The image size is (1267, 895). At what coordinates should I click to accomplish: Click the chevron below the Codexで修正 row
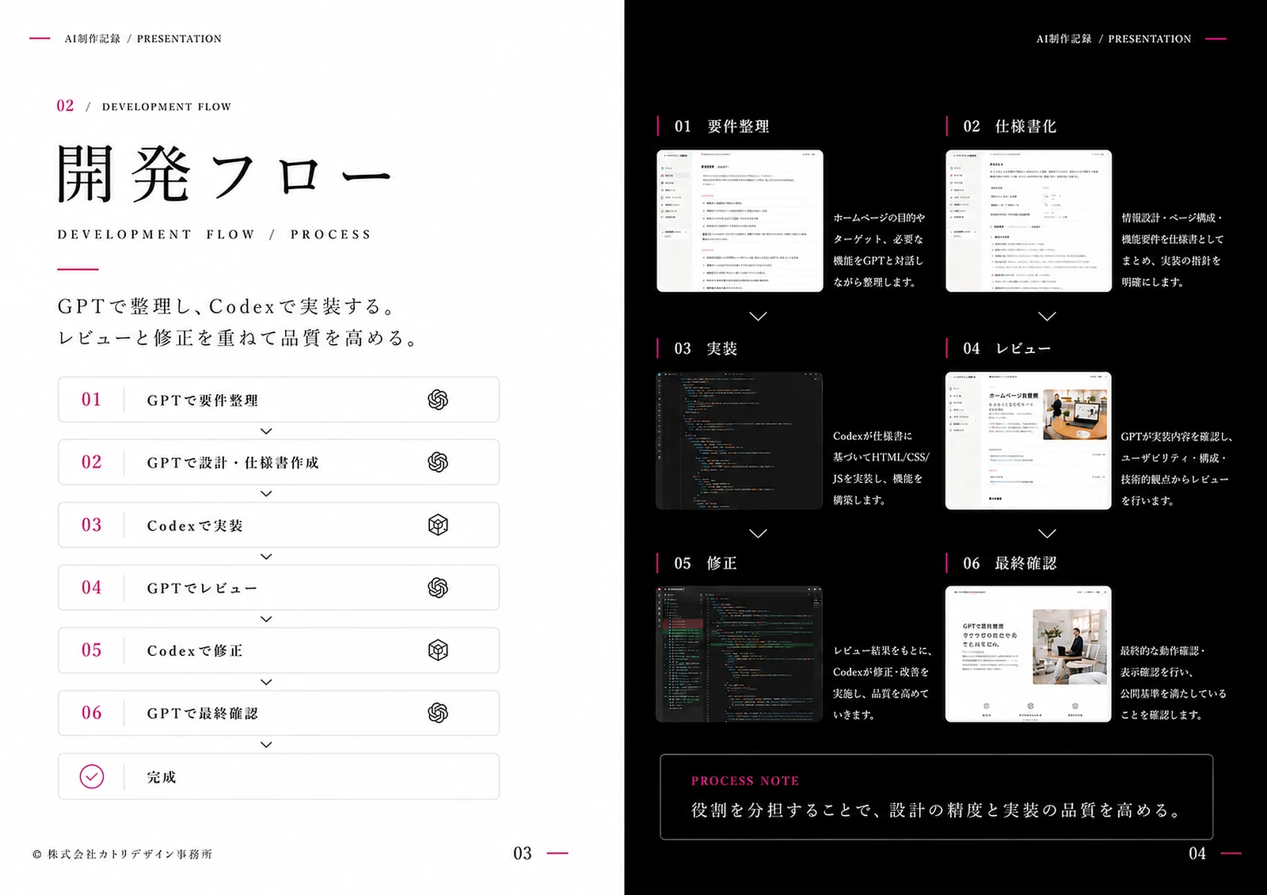[x=266, y=681]
